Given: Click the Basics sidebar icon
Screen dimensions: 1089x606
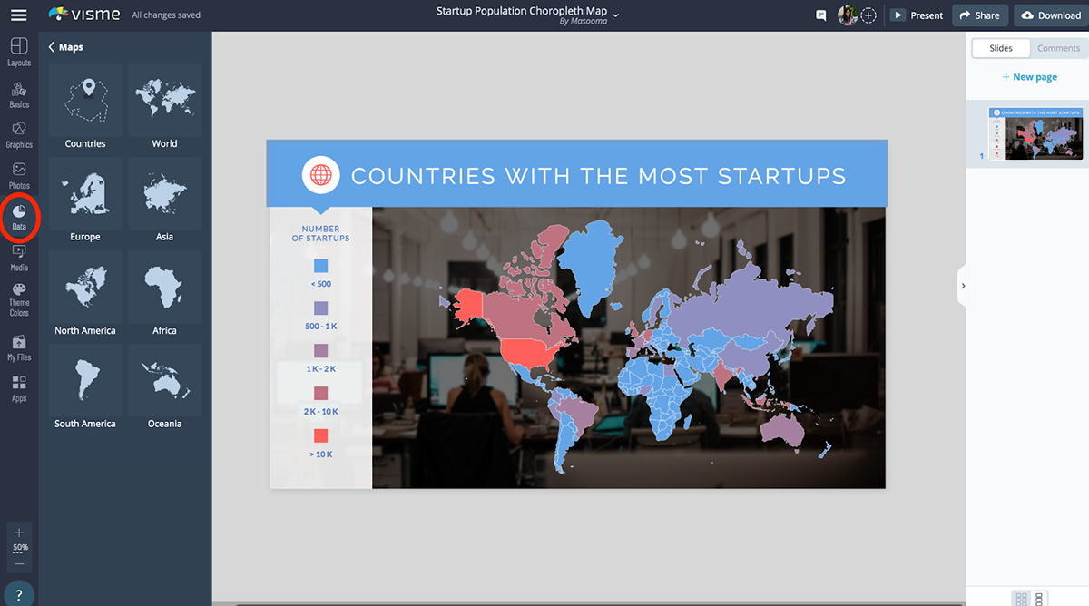Looking at the screenshot, I should [x=18, y=93].
